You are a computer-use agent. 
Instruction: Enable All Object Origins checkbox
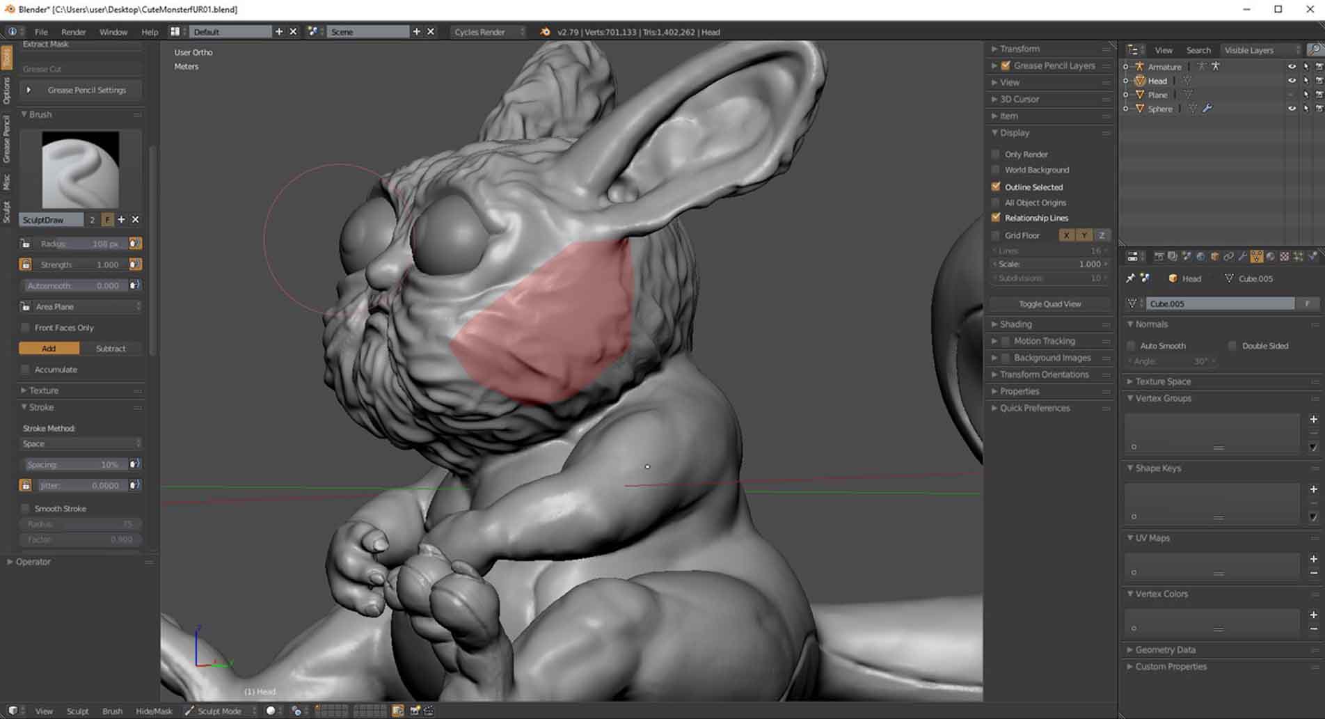(x=996, y=203)
